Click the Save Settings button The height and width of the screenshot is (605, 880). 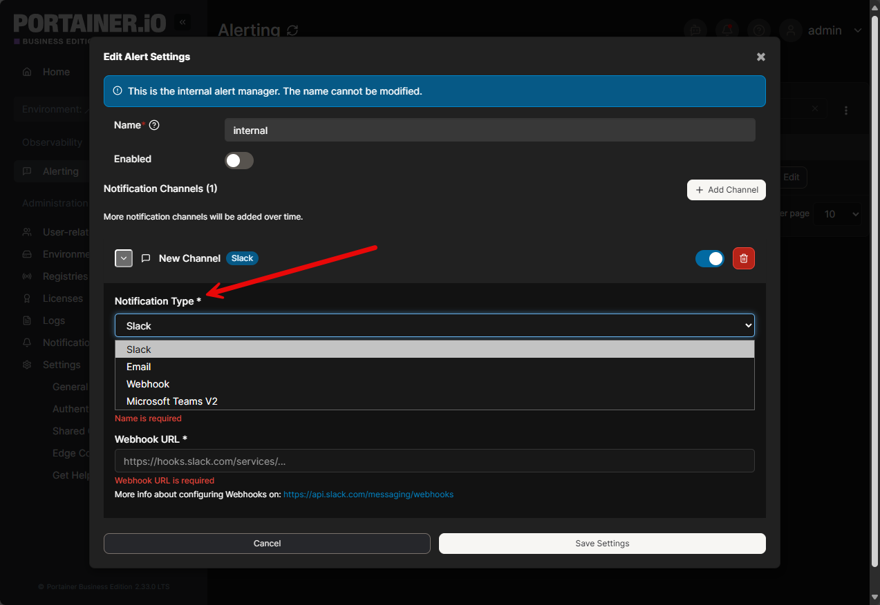point(602,544)
